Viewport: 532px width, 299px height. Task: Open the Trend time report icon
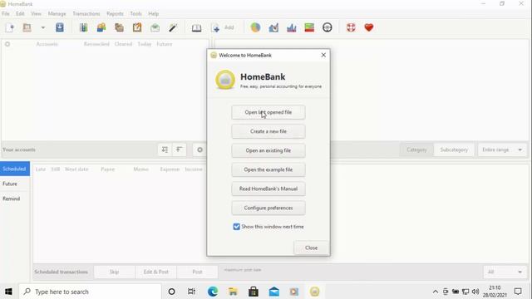(273, 27)
